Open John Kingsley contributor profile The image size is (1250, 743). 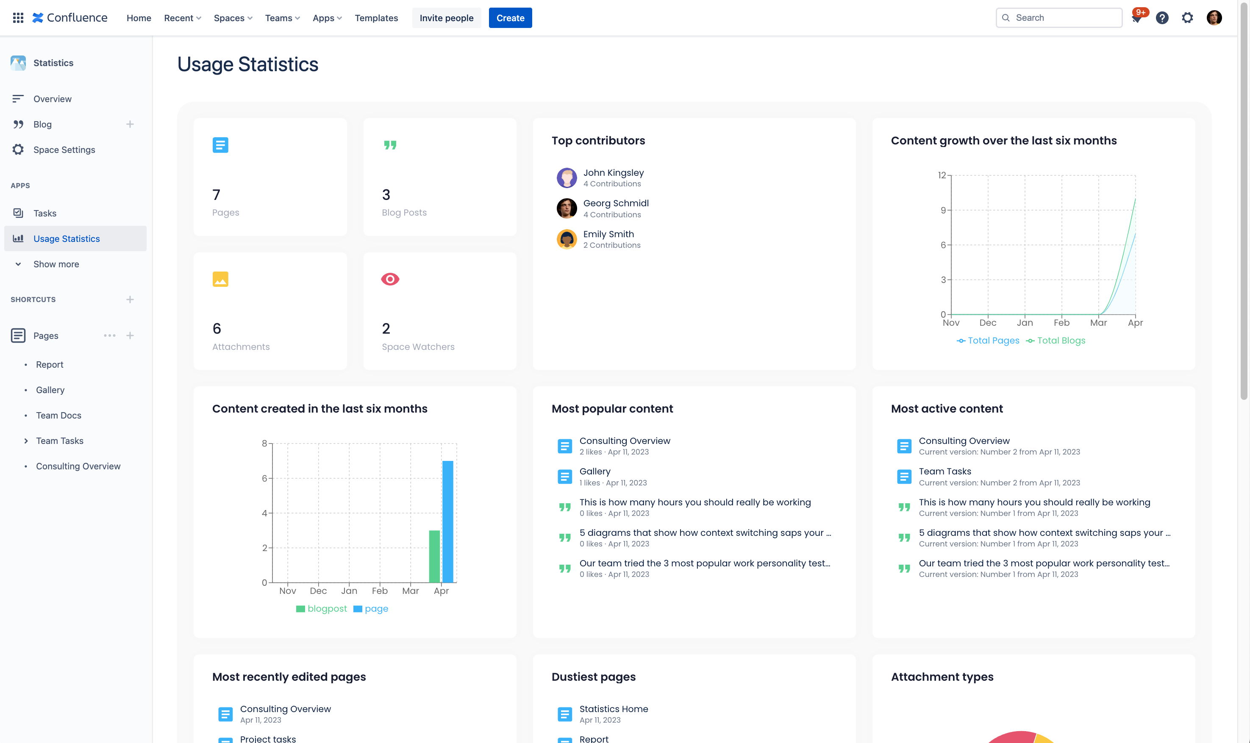click(614, 172)
